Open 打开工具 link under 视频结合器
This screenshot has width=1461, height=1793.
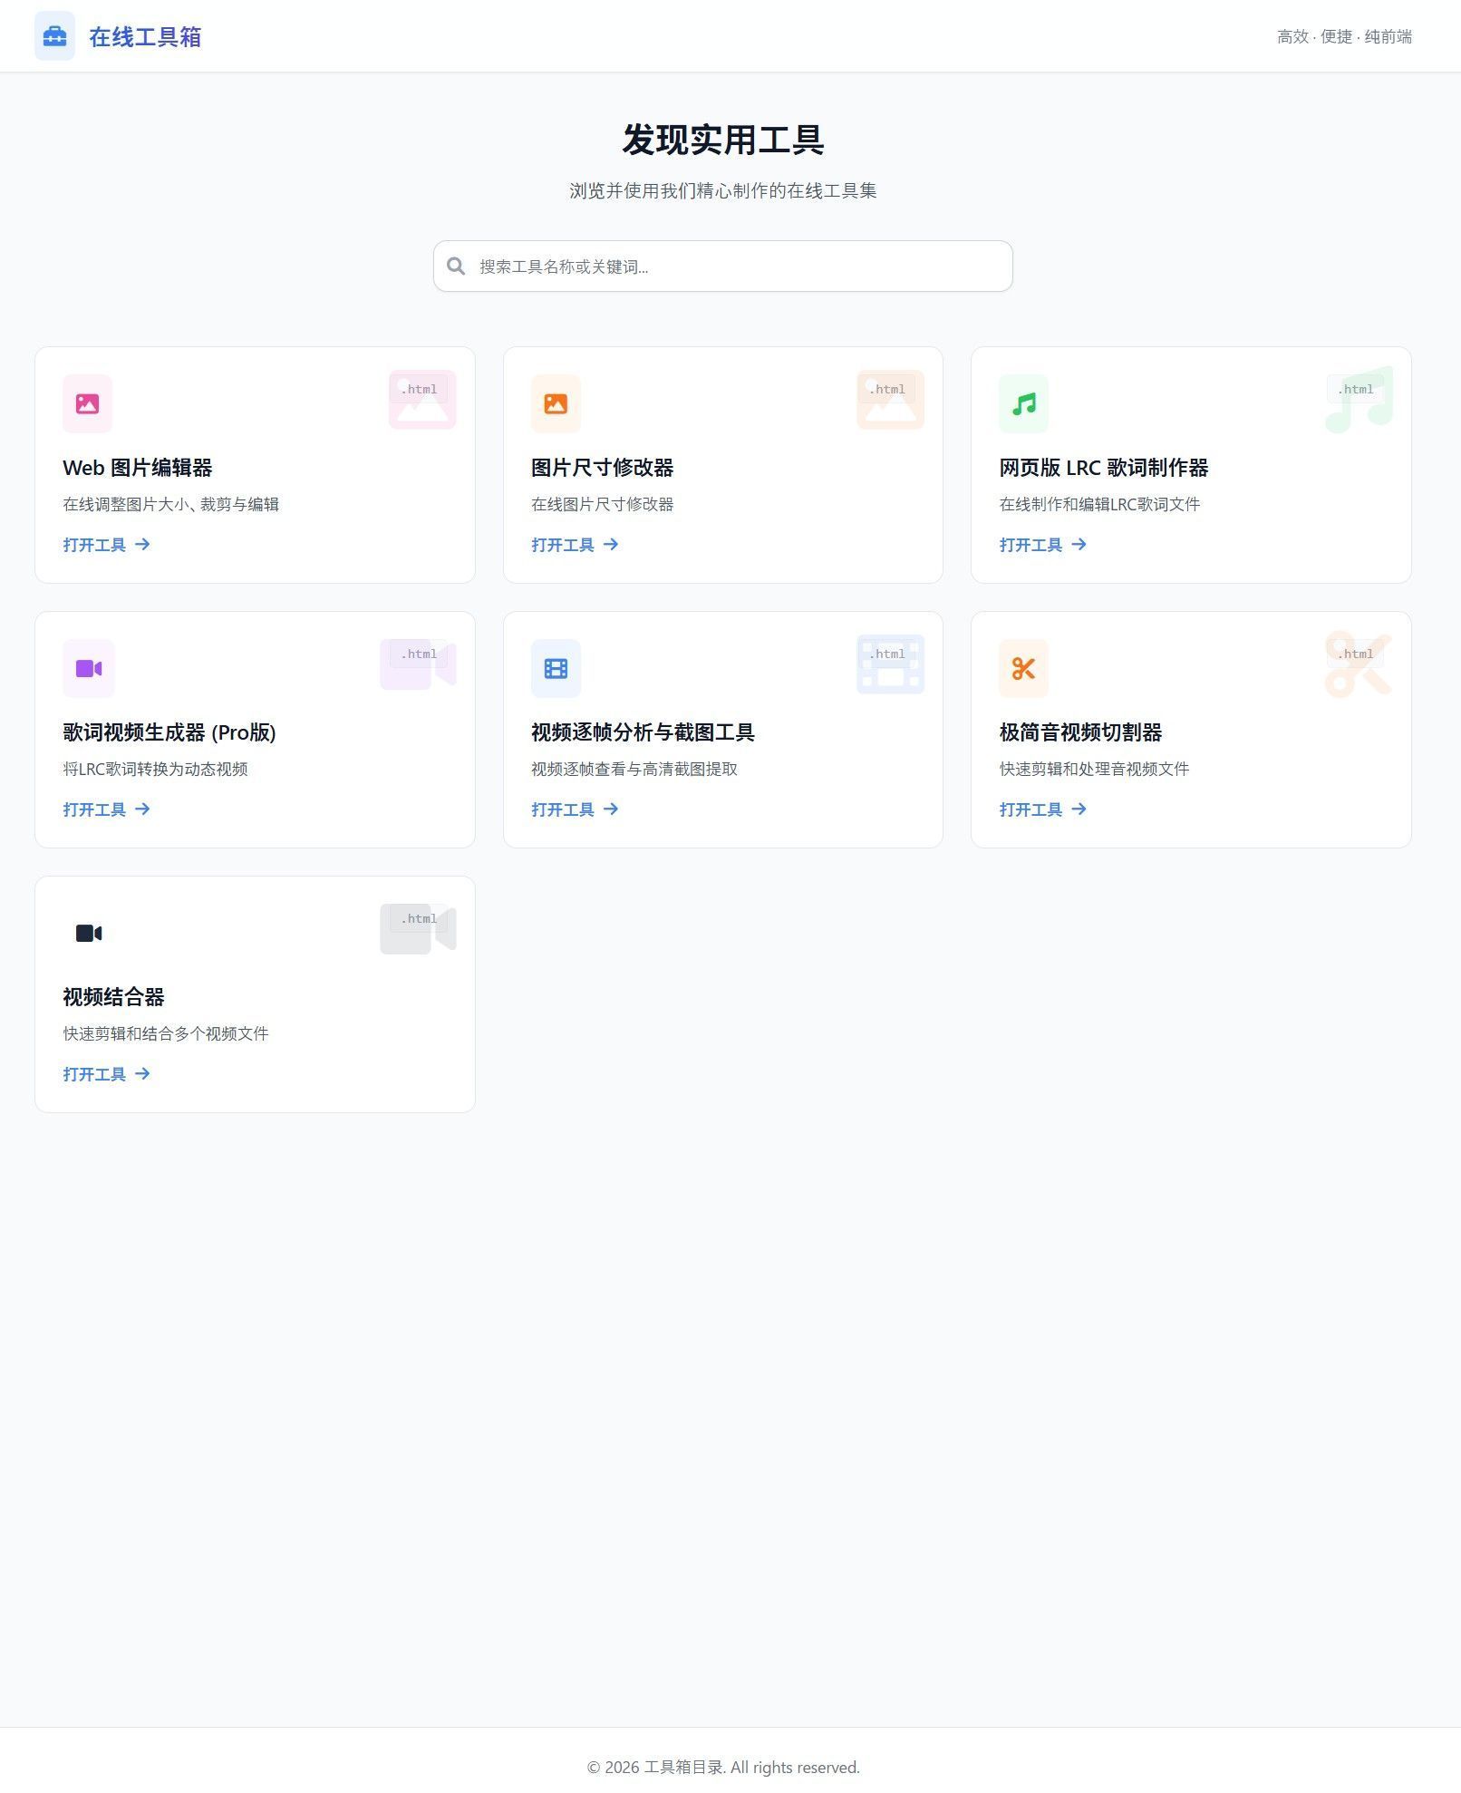point(106,1073)
